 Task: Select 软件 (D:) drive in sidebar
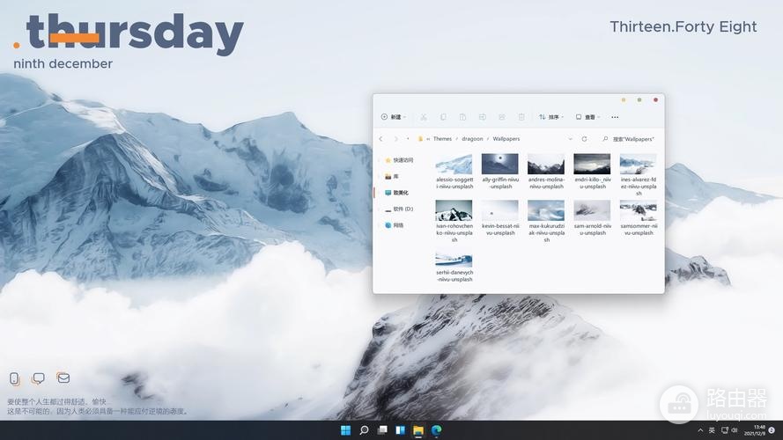tap(398, 209)
